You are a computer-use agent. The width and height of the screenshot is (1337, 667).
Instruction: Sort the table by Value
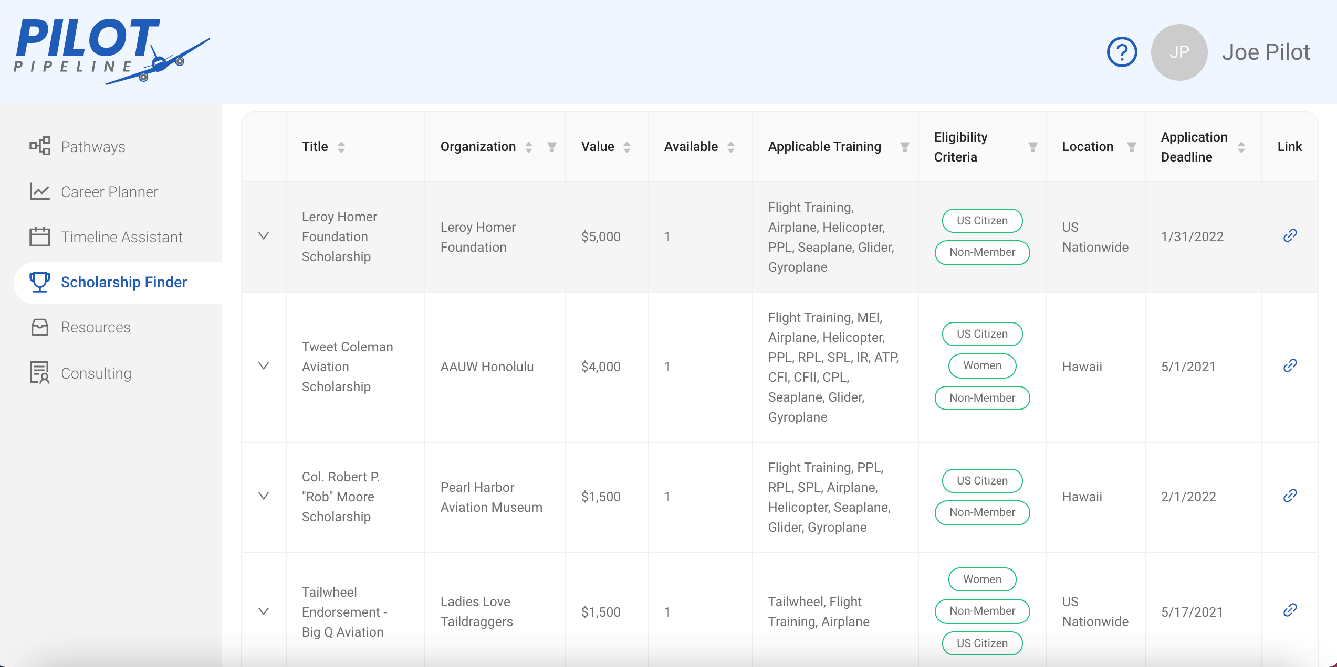tap(627, 147)
